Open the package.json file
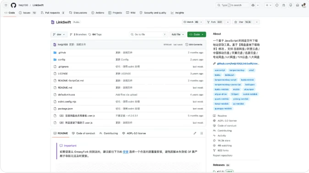 (66, 109)
